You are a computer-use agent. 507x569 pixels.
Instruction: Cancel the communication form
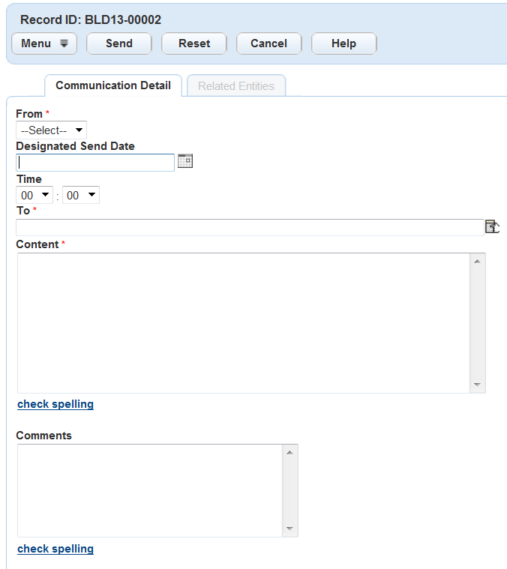tap(268, 43)
